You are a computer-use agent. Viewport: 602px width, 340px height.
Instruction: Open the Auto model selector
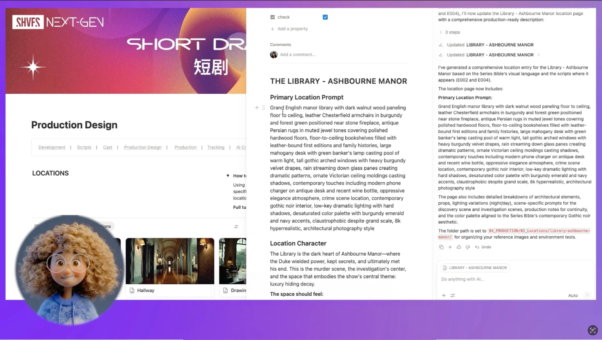(573, 296)
